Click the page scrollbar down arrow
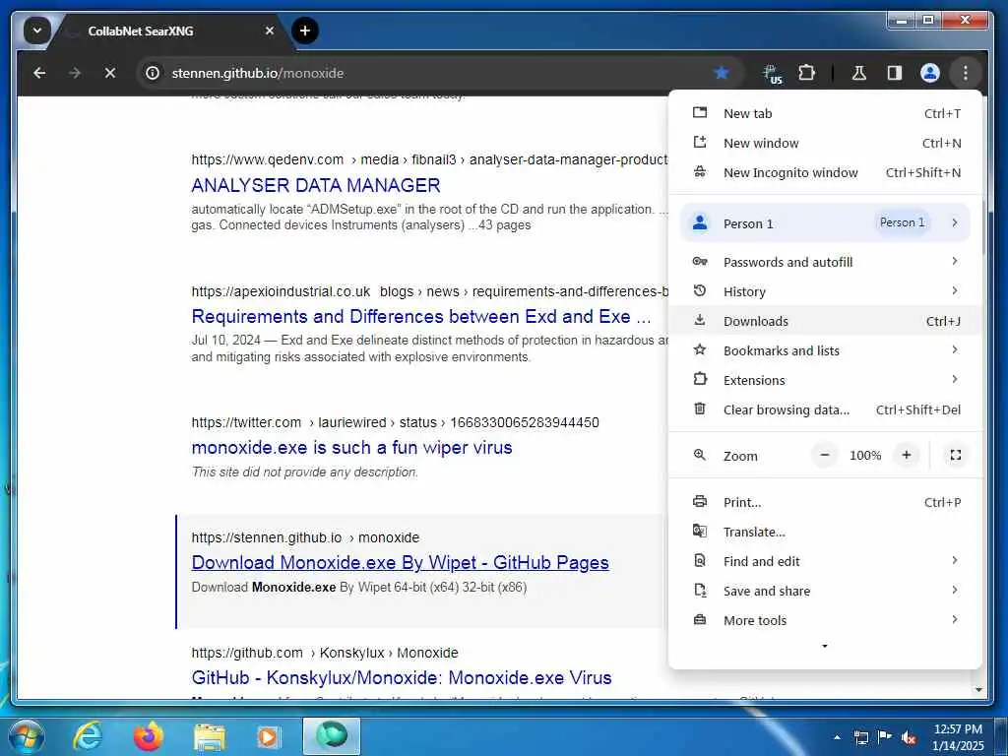This screenshot has height=756, width=1008. coord(979,690)
